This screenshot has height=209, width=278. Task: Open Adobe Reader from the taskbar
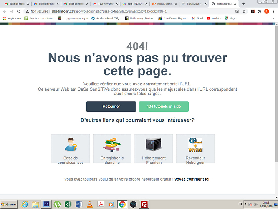(101, 204)
